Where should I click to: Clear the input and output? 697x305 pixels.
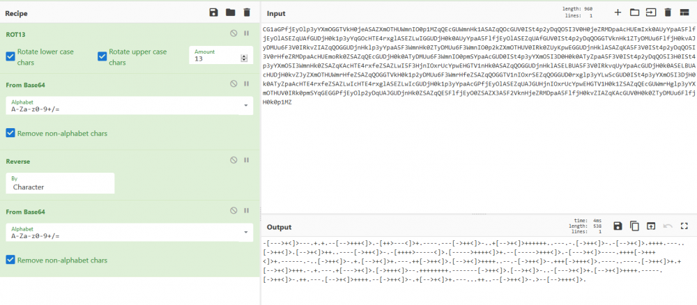pos(668,13)
